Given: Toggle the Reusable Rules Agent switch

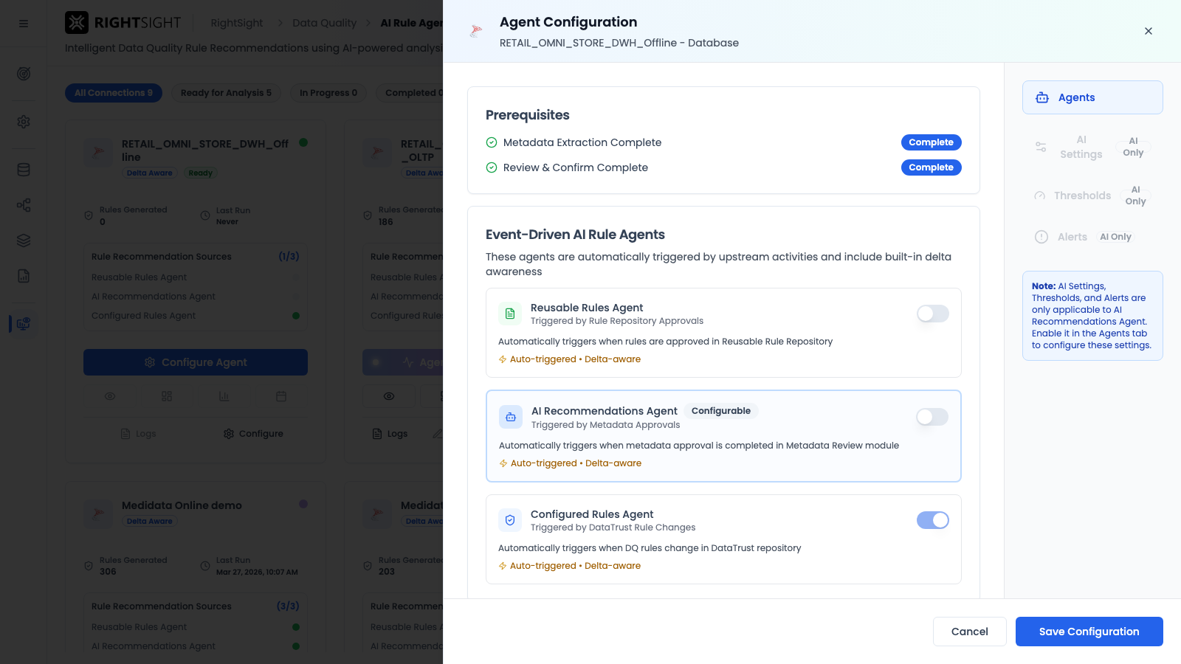Looking at the screenshot, I should 933,314.
